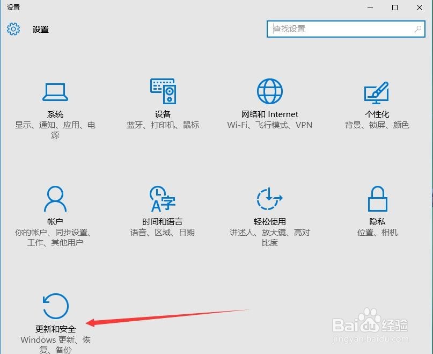Click the Wi-Fi、飞行模式、VPN subtitle link
This screenshot has width=433, height=354.
coord(269,125)
